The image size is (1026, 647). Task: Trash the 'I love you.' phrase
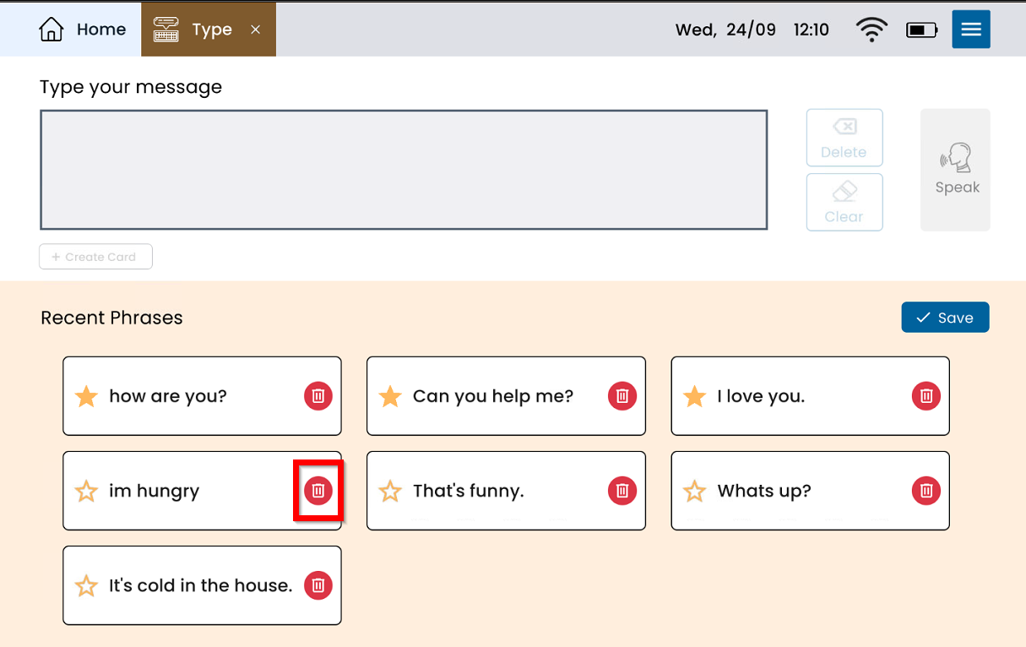point(926,395)
